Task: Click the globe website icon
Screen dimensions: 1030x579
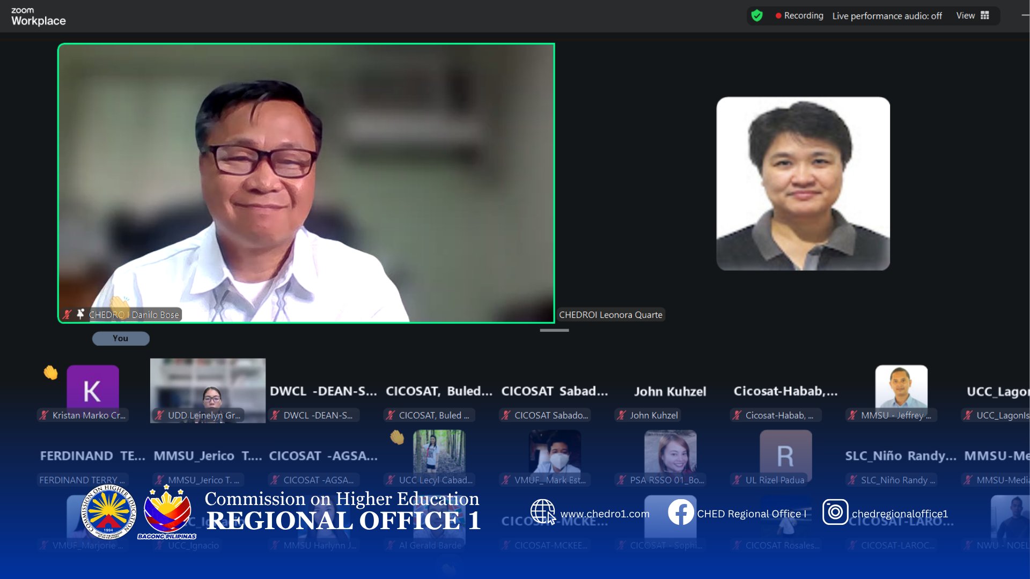Action: (x=542, y=511)
